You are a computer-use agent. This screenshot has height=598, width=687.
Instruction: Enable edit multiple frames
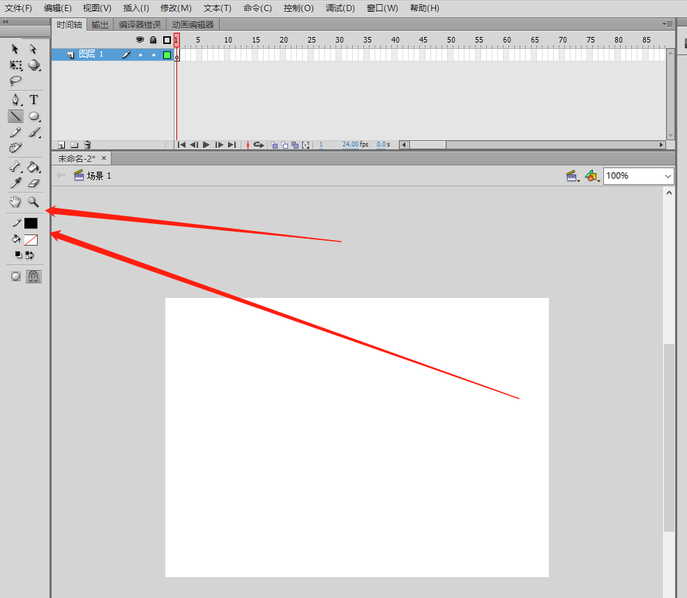[x=295, y=144]
